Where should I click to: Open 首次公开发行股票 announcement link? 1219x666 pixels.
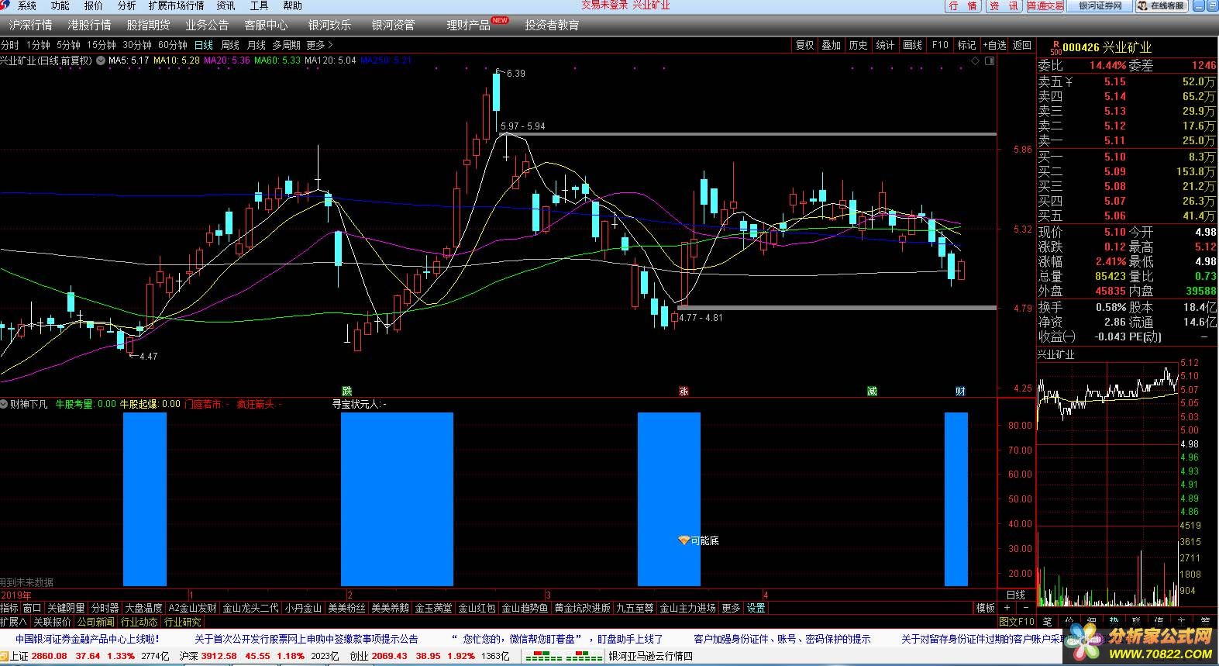pos(306,639)
